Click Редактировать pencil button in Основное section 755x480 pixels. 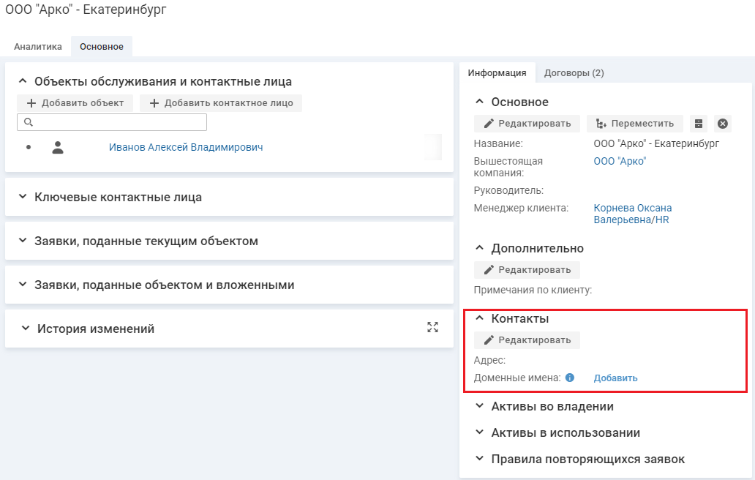(x=527, y=124)
